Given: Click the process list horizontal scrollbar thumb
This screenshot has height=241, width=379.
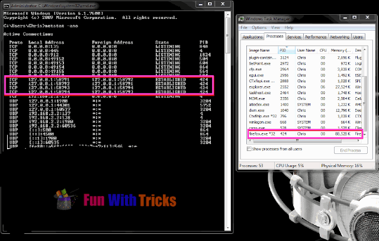Looking at the screenshot, I should [297, 140].
